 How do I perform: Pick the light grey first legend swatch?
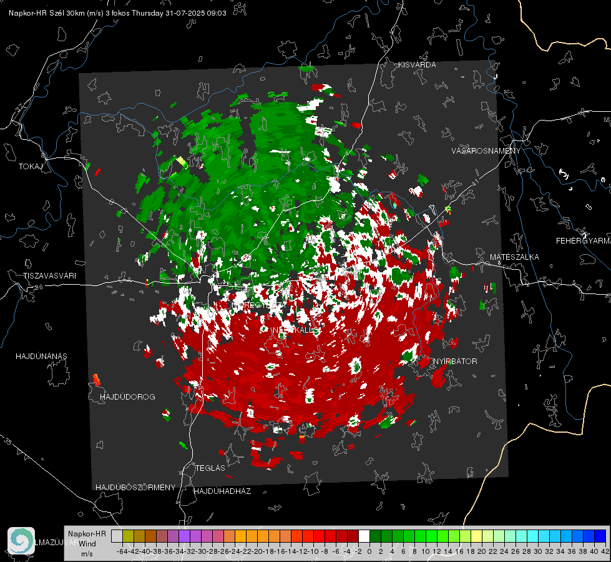coord(117,536)
